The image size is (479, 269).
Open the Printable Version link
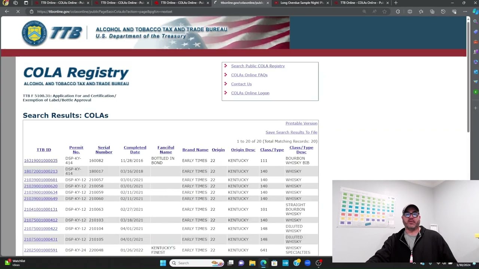point(301,123)
